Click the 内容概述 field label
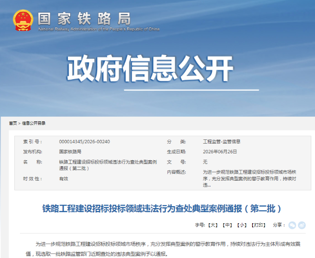 (176, 172)
